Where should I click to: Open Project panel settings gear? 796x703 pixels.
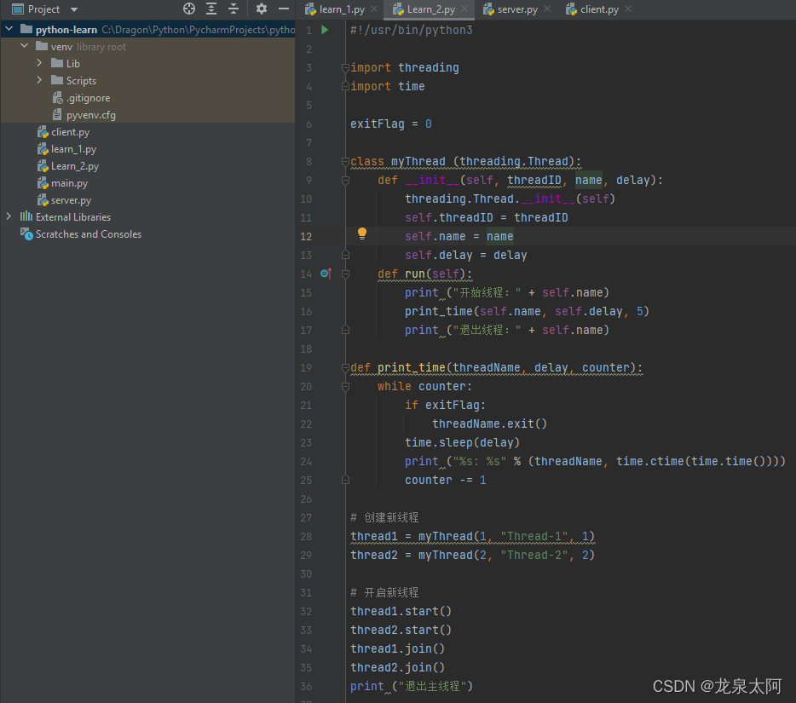pyautogui.click(x=262, y=9)
